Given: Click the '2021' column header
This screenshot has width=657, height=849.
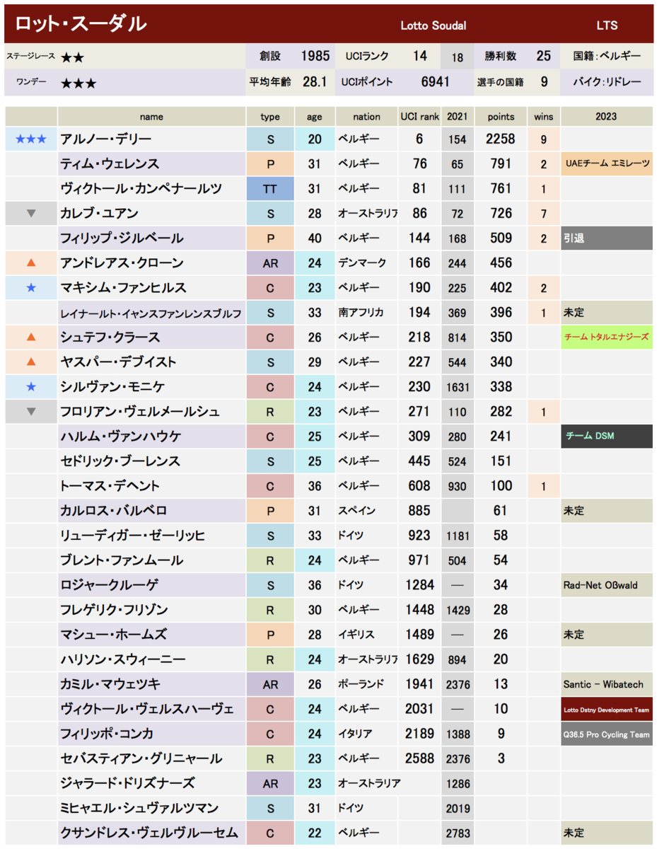Looking at the screenshot, I should tap(458, 117).
